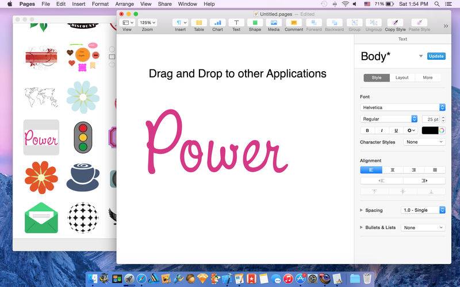Expand the Bullets & Lists section

(x=362, y=227)
